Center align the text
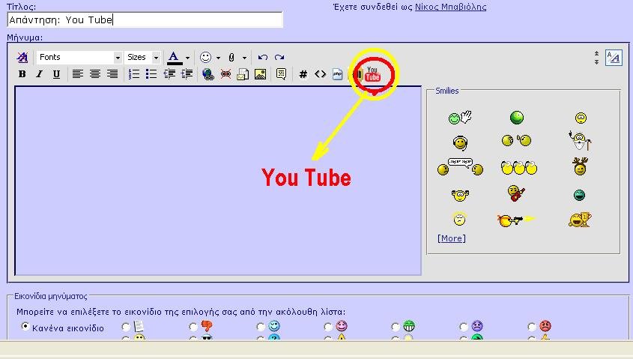The height and width of the screenshot is (359, 633). point(95,74)
